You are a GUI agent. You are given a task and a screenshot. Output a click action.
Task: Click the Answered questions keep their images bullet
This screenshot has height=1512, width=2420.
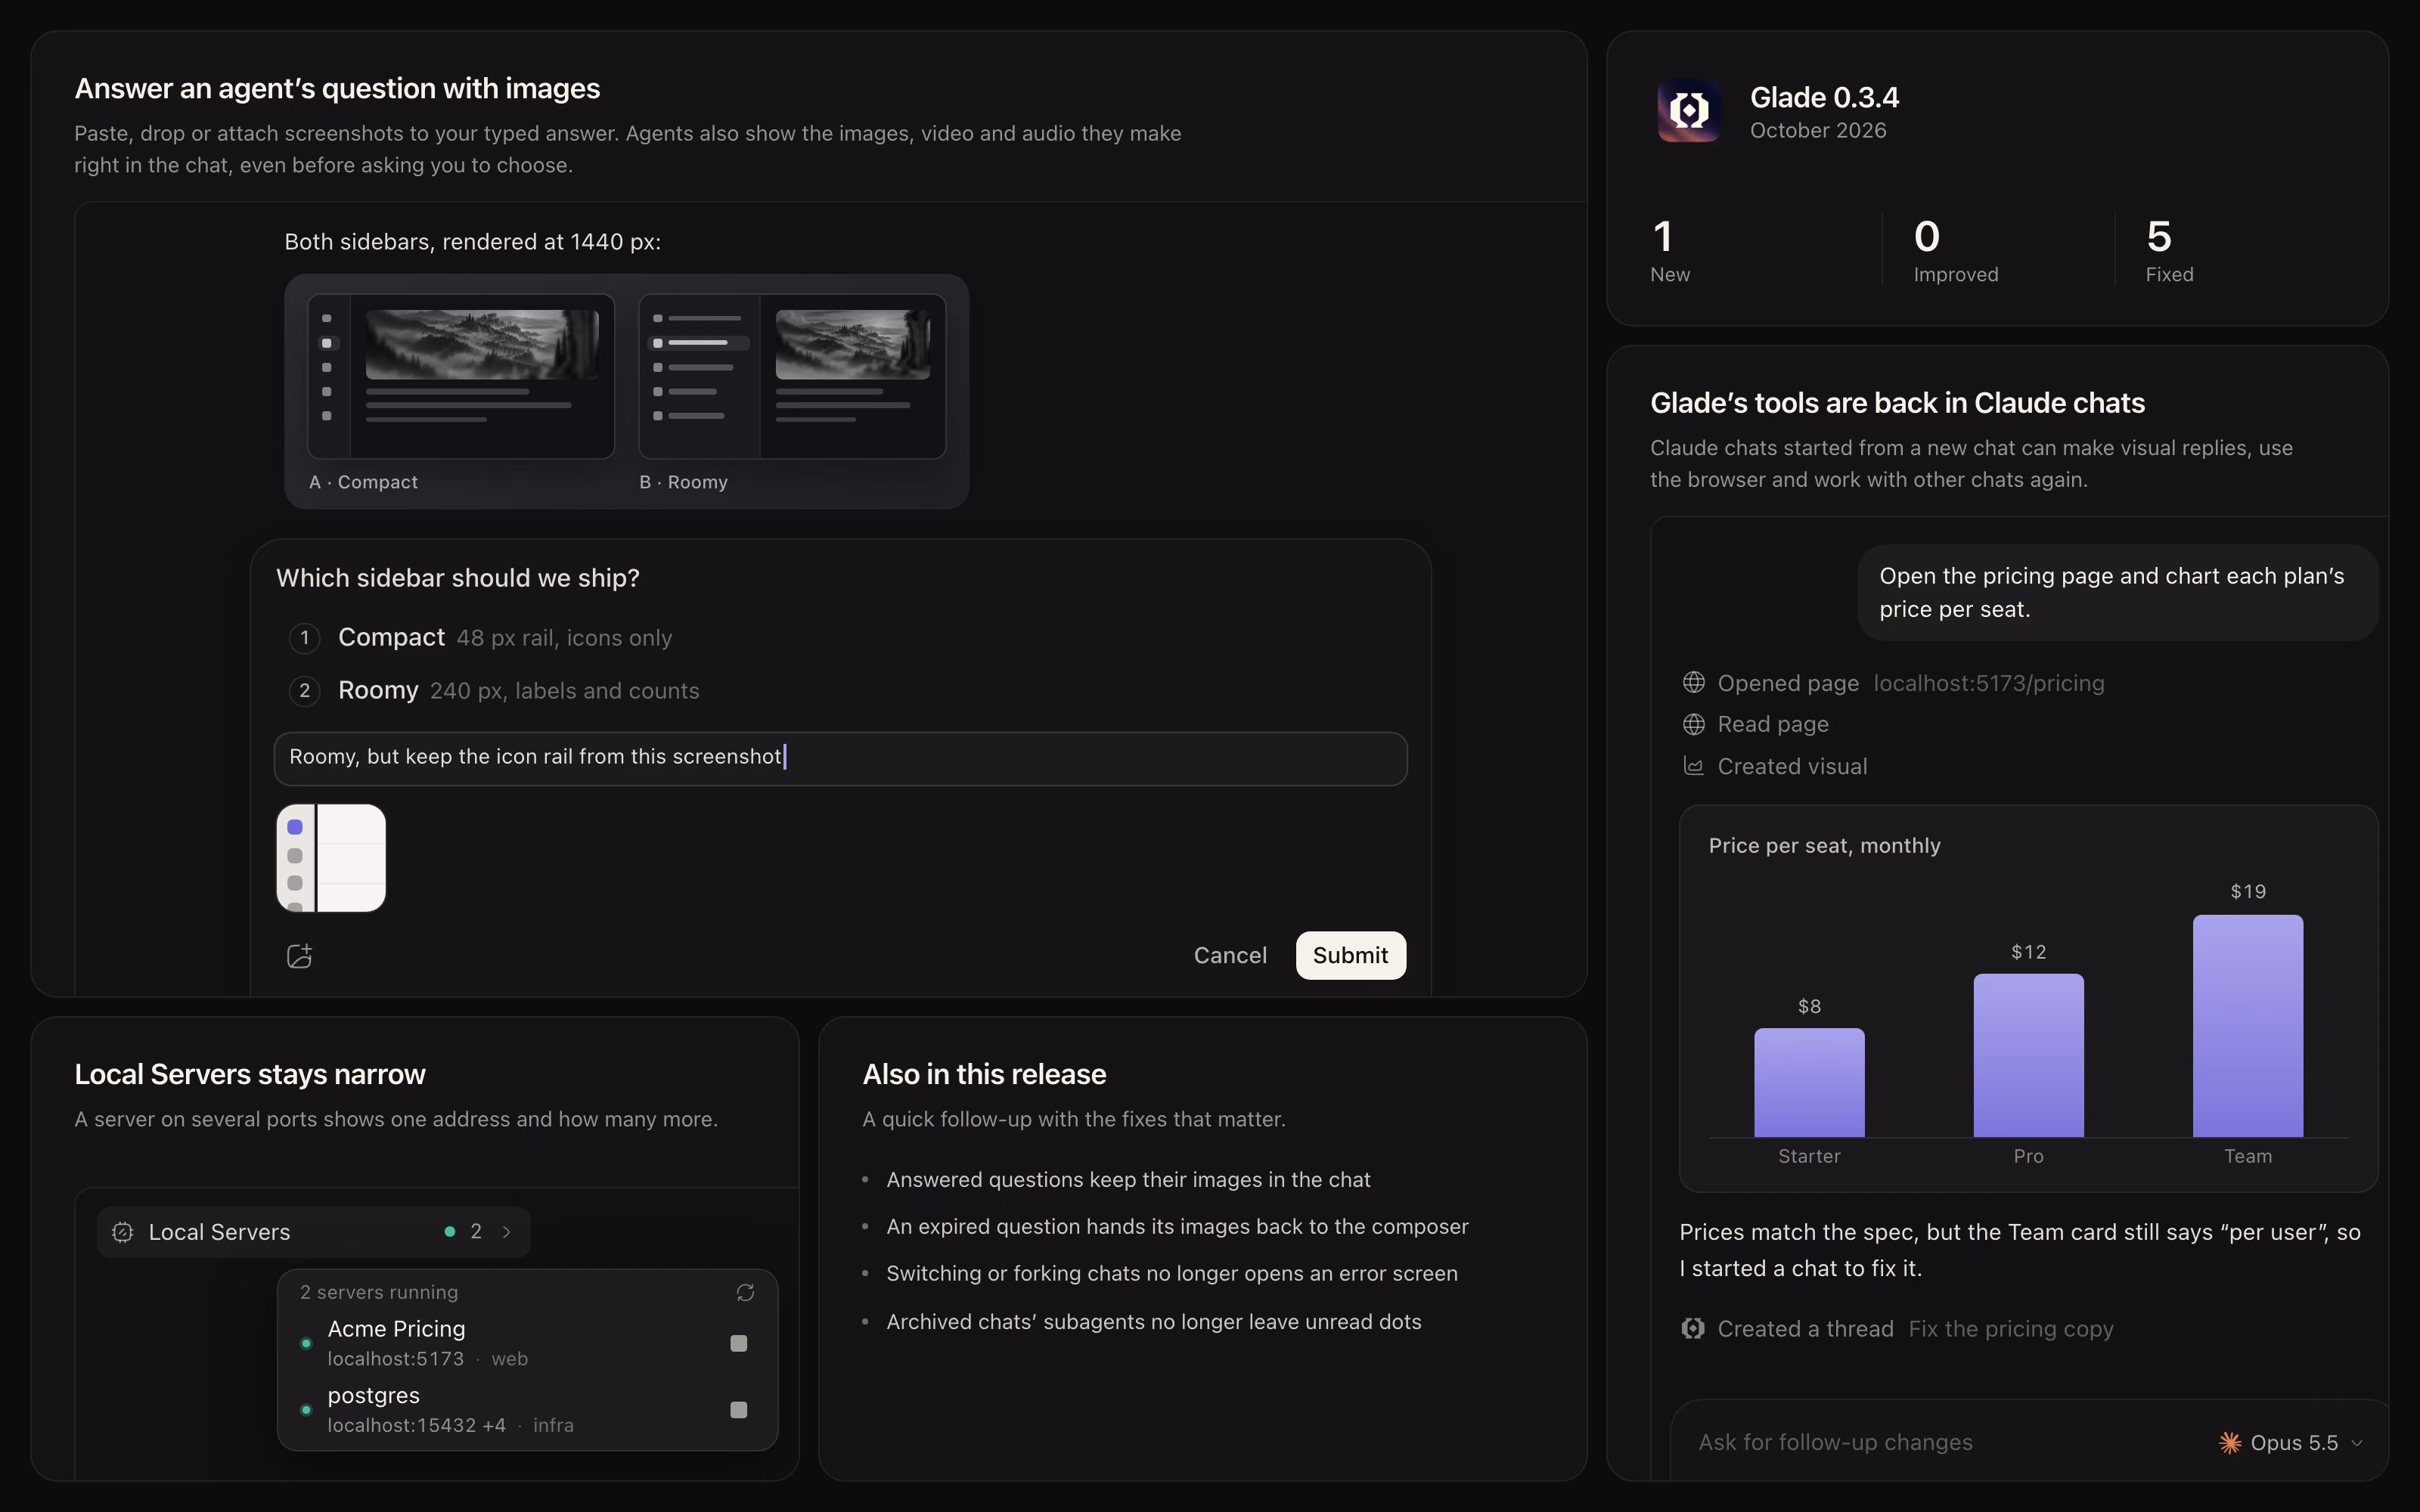(1128, 1180)
